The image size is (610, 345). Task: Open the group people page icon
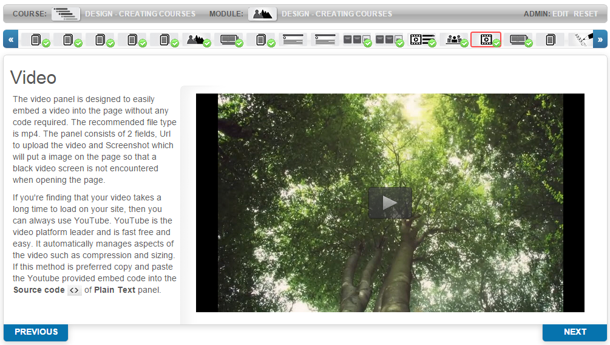[454, 39]
